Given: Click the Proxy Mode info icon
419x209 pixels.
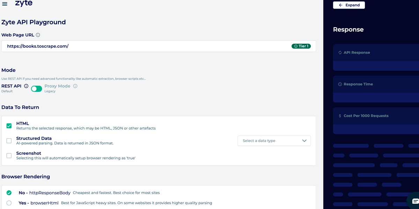Looking at the screenshot, I should (75, 86).
